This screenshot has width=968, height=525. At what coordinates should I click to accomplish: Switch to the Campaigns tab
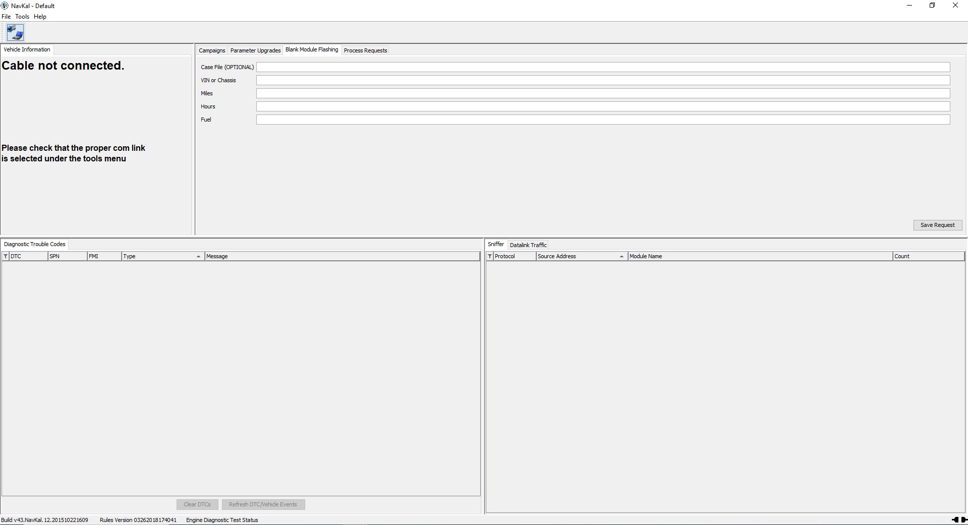point(212,50)
